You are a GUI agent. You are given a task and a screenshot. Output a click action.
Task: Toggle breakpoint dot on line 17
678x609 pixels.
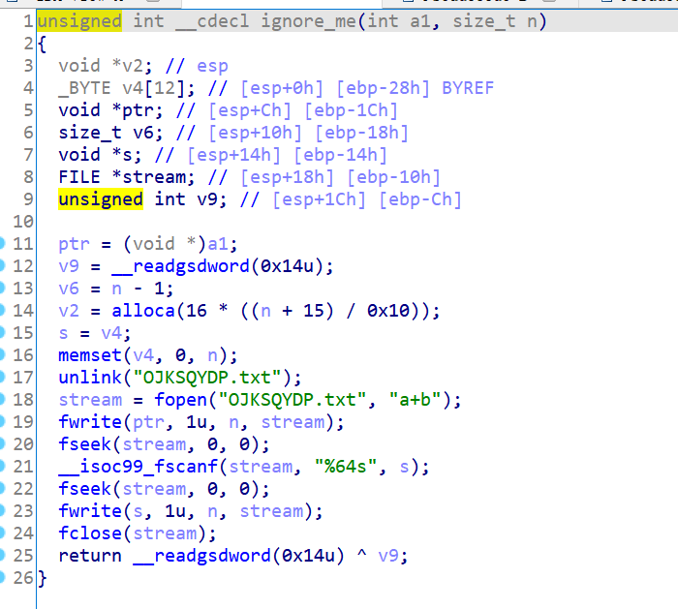[x=2, y=378]
